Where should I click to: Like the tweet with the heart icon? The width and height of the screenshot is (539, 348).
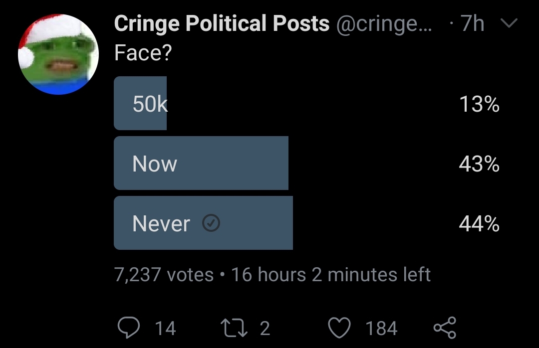click(x=339, y=328)
